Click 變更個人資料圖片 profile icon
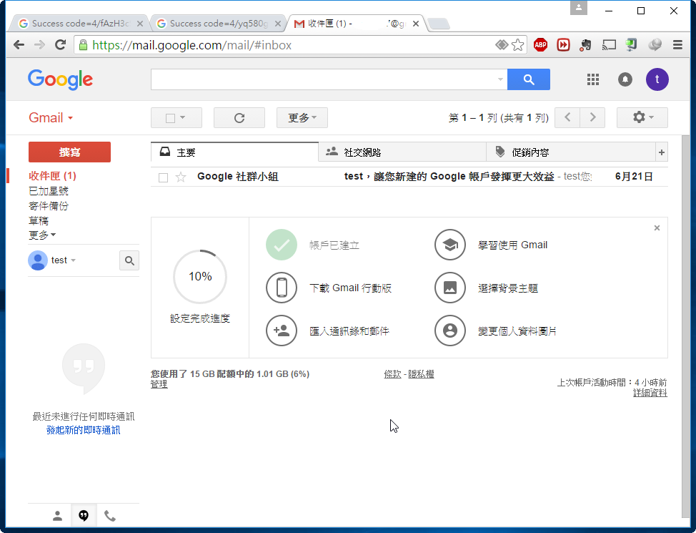Screen dimensions: 696x533 [450, 331]
